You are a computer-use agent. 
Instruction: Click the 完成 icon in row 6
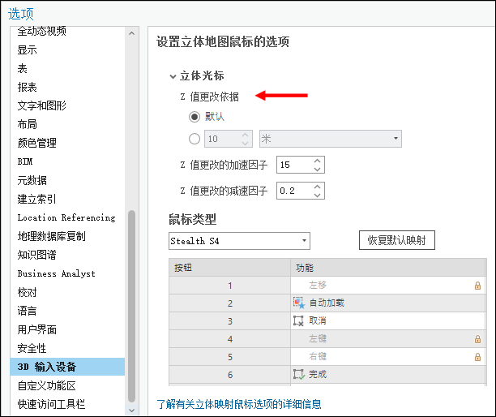[x=298, y=374]
